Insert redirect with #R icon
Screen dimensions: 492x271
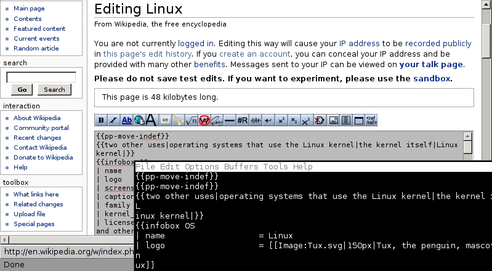click(243, 120)
